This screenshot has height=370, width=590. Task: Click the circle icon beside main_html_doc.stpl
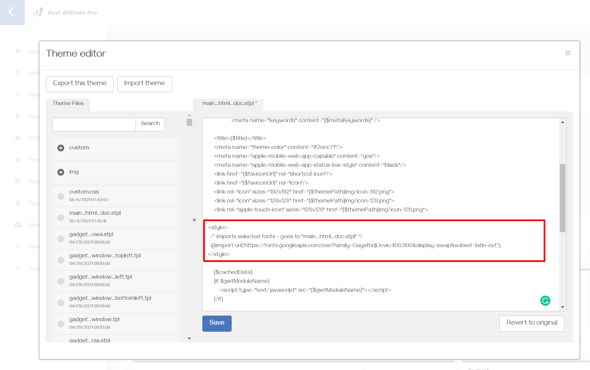[x=61, y=218]
